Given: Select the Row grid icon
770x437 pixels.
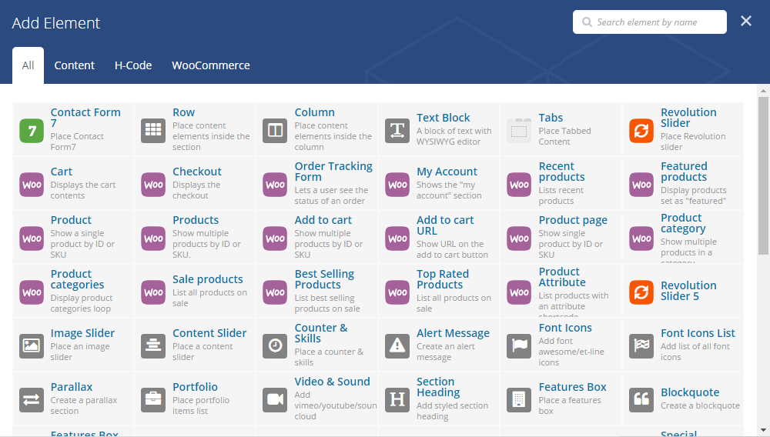Looking at the screenshot, I should (153, 131).
